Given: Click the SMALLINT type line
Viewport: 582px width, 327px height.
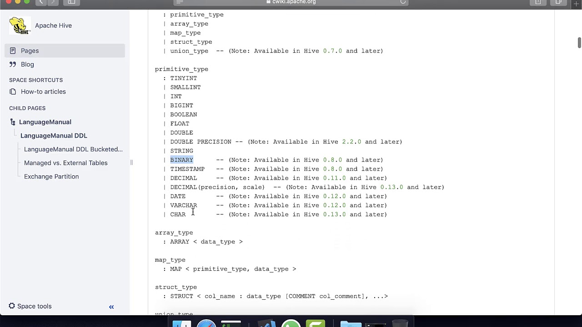Looking at the screenshot, I should tap(185, 87).
